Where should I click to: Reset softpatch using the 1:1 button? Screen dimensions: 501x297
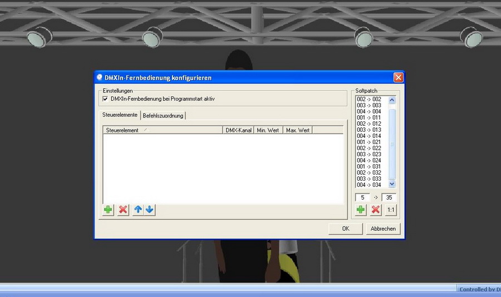point(391,210)
